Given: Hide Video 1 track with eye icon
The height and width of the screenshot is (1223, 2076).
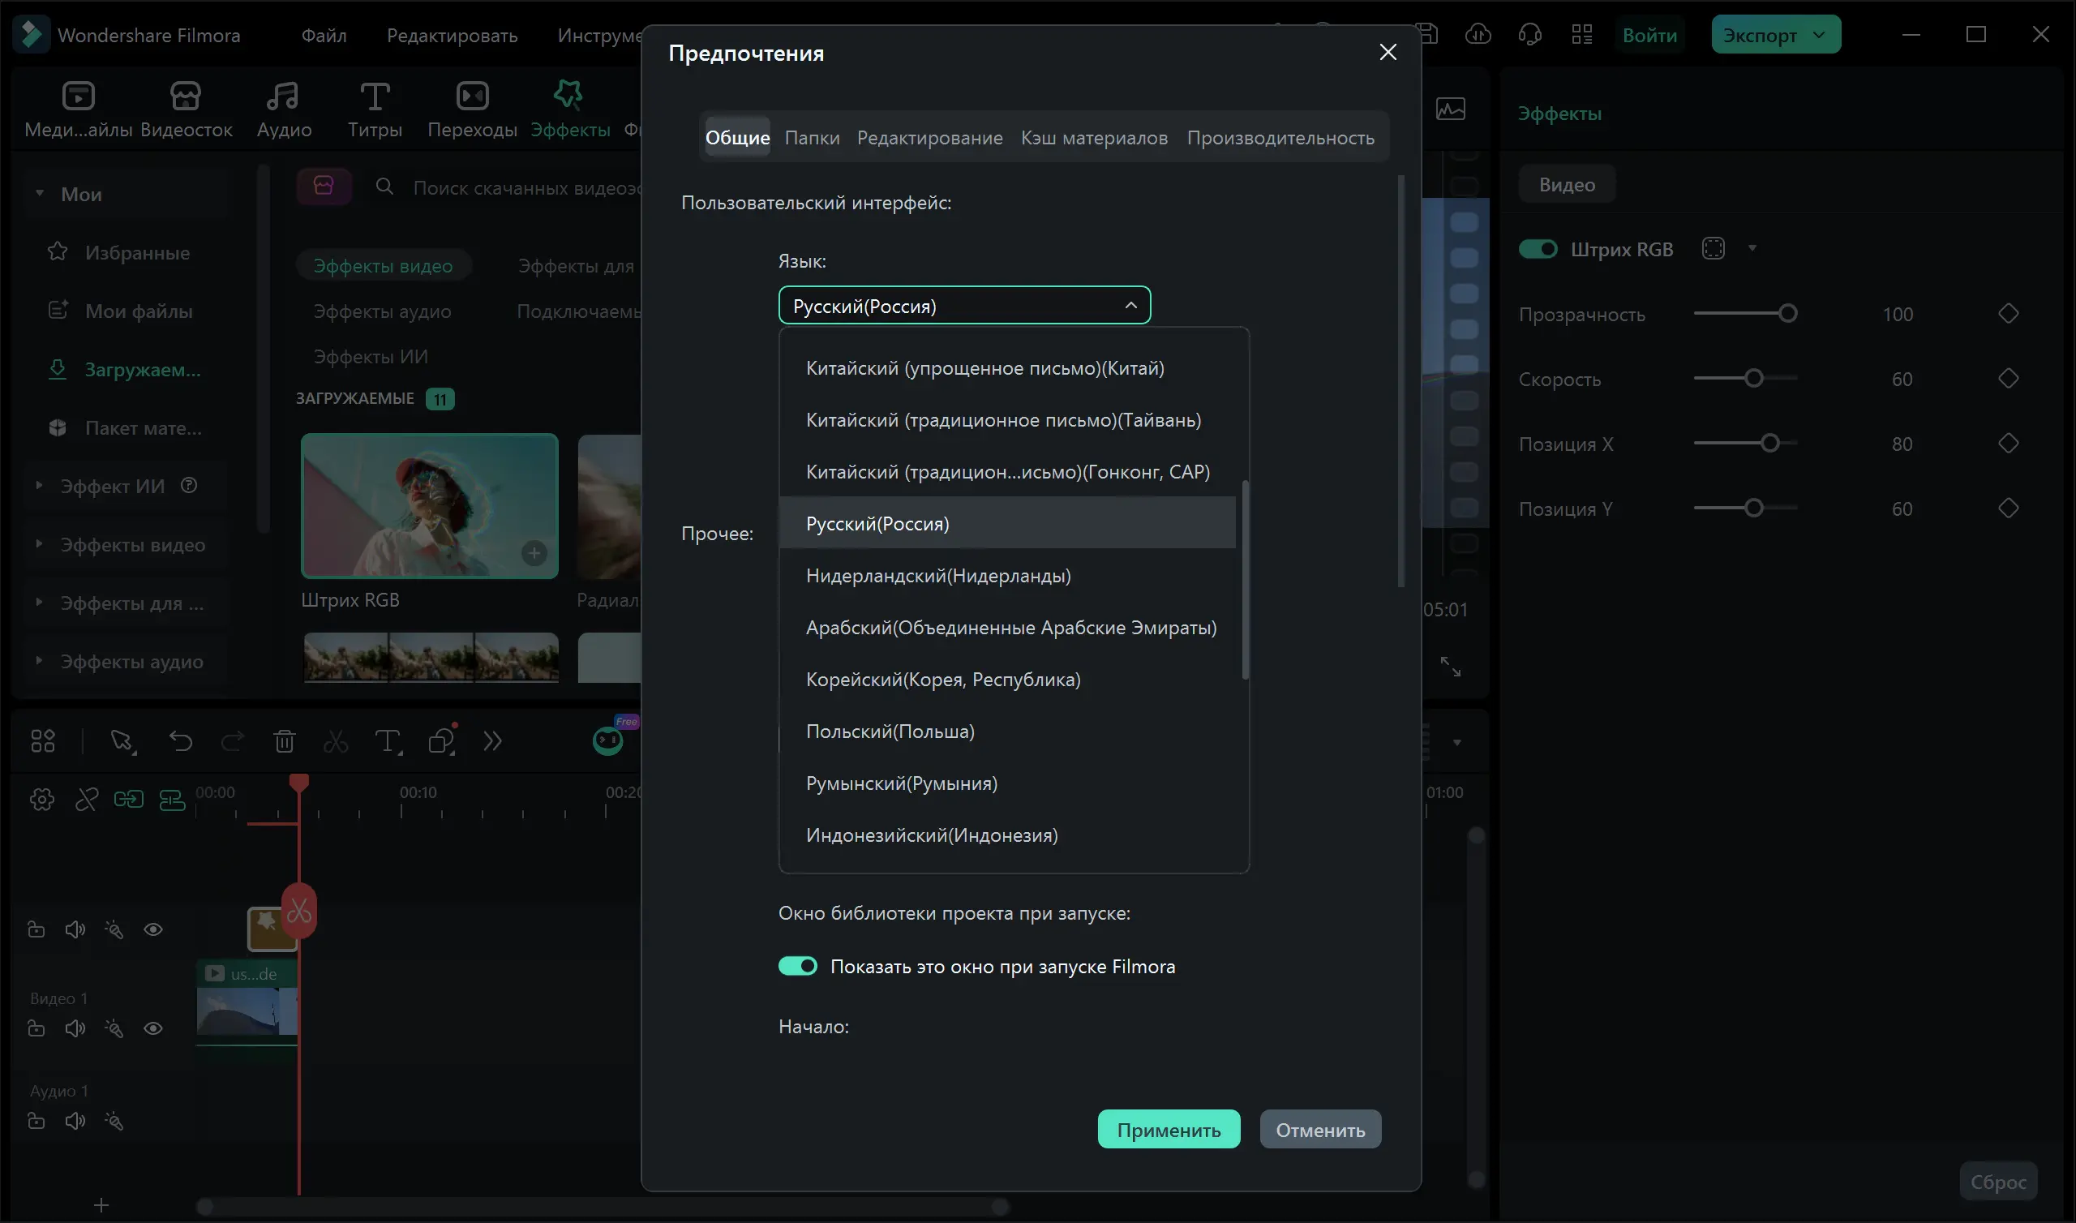Looking at the screenshot, I should point(153,1028).
